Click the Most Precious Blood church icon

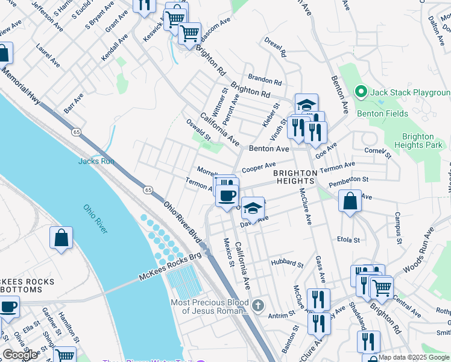point(258,306)
